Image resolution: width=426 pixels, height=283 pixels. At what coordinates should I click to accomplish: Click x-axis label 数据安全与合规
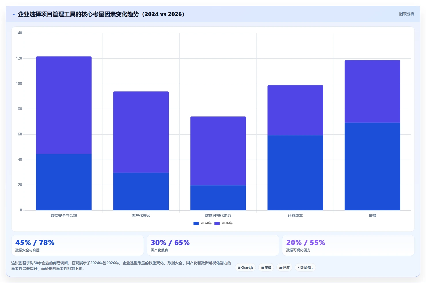[x=64, y=215]
